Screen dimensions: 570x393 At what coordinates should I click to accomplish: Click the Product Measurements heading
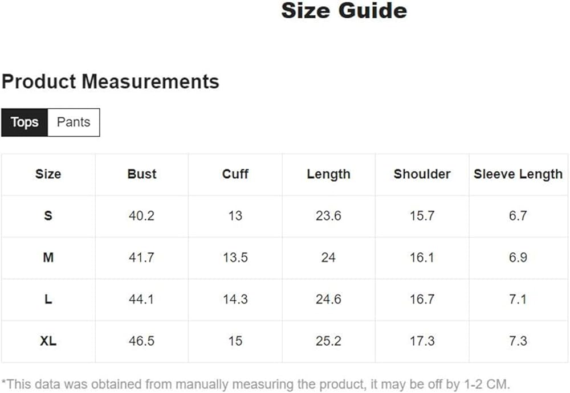coord(110,81)
